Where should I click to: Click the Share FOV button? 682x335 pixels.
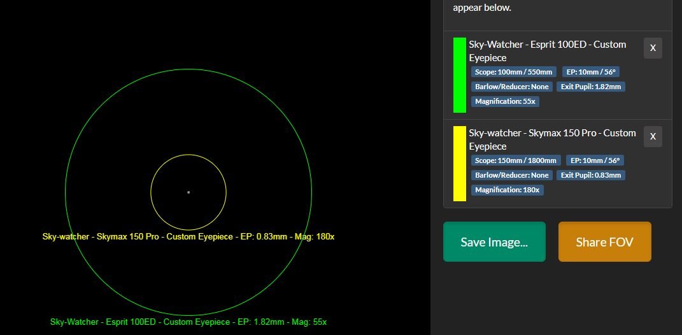(x=604, y=241)
